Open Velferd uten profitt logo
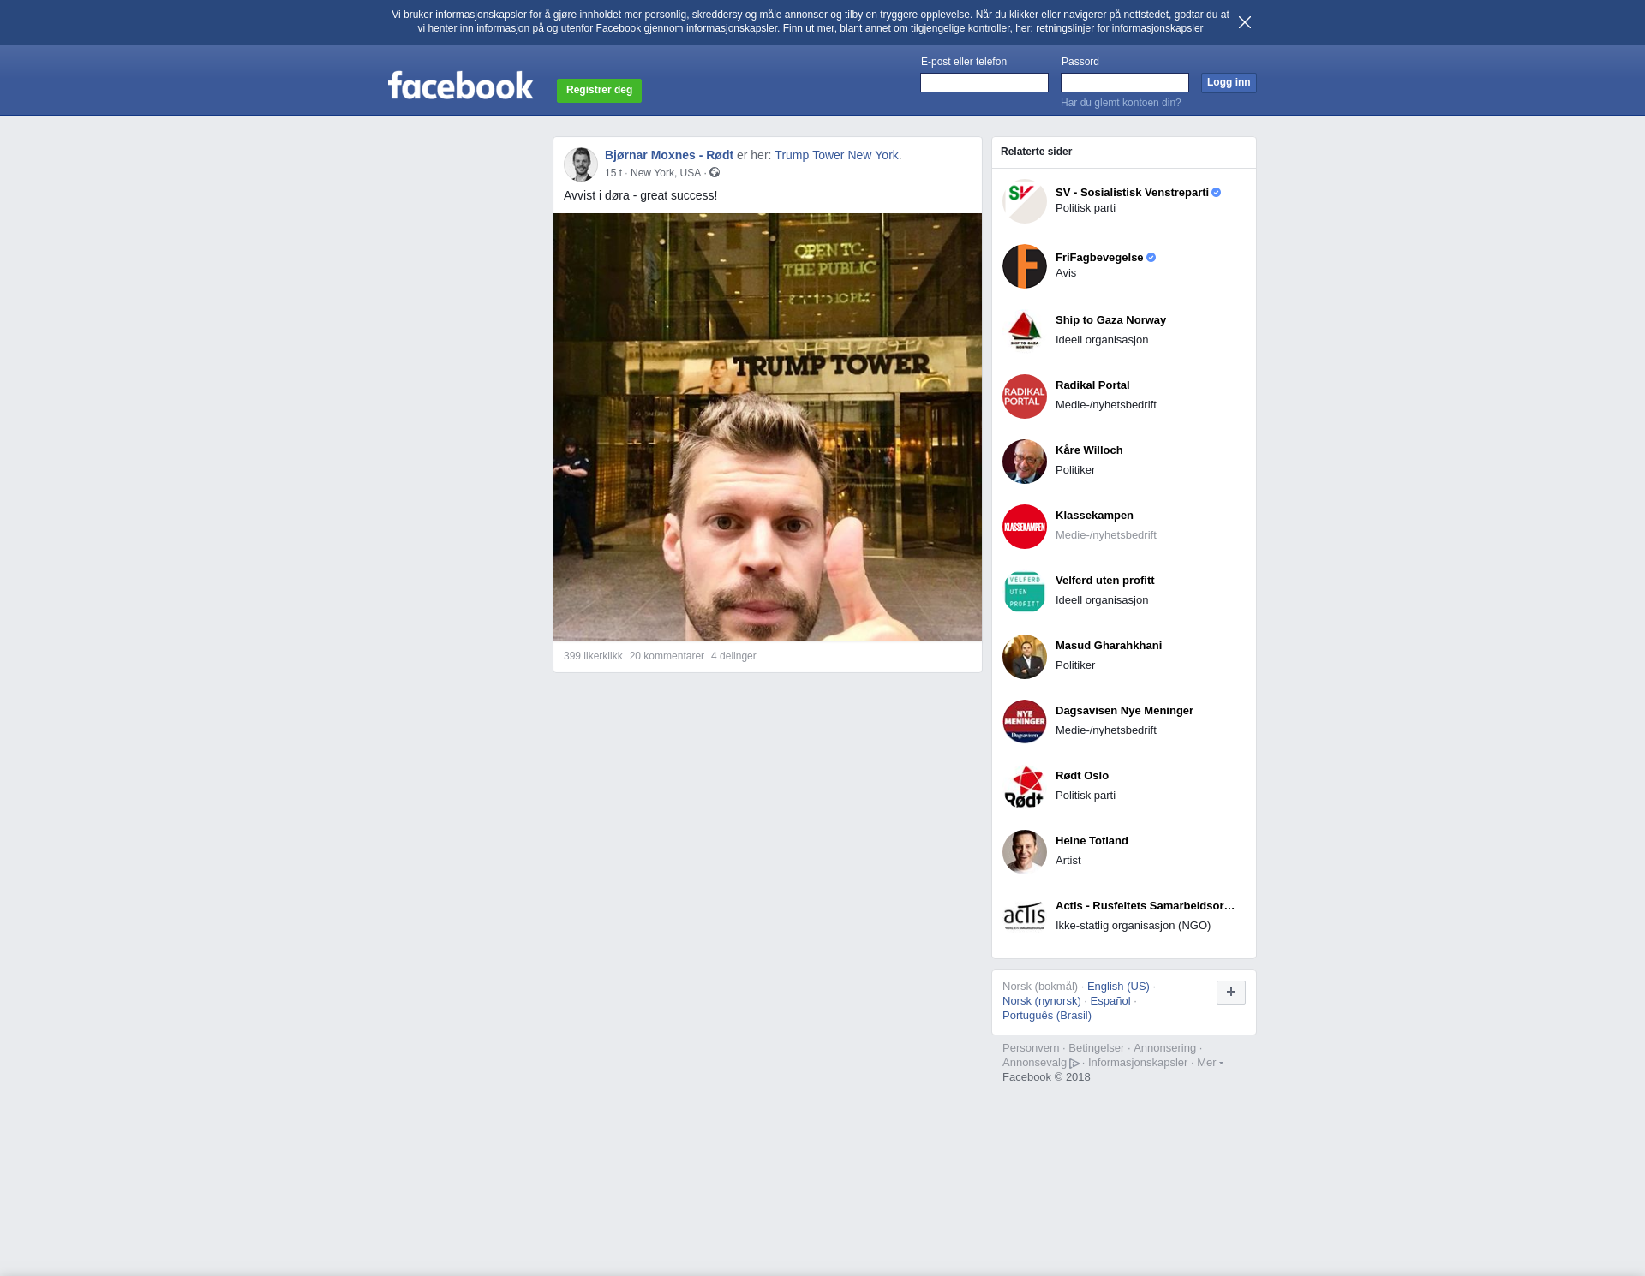 1025,592
